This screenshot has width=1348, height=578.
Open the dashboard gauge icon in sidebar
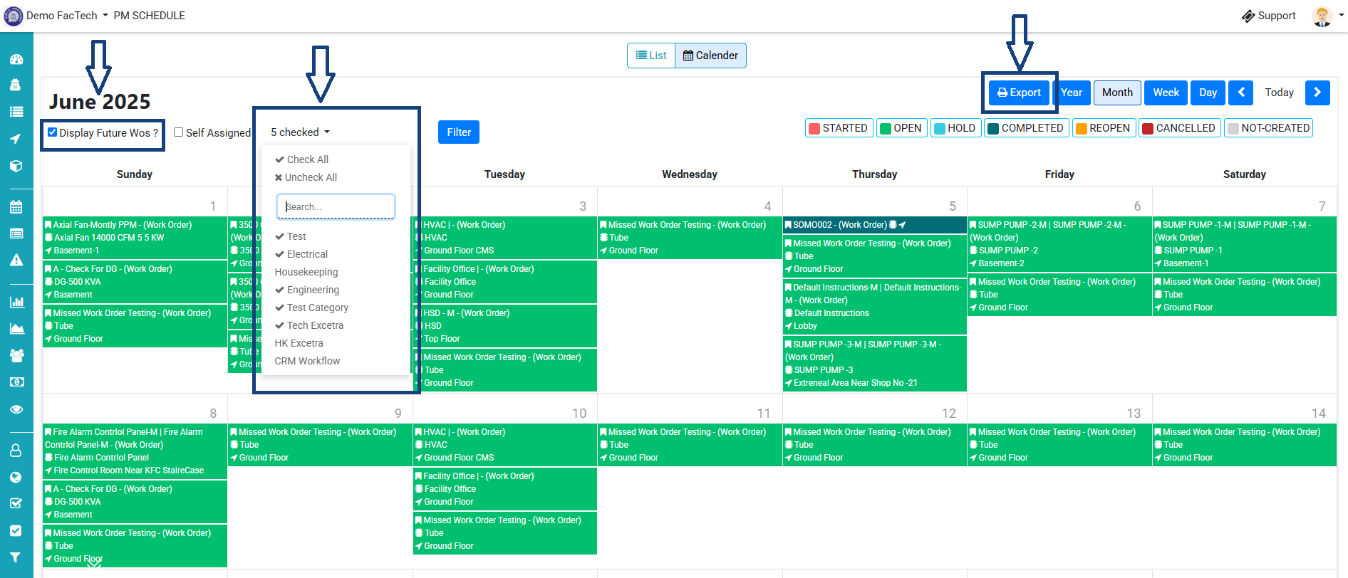pos(16,60)
